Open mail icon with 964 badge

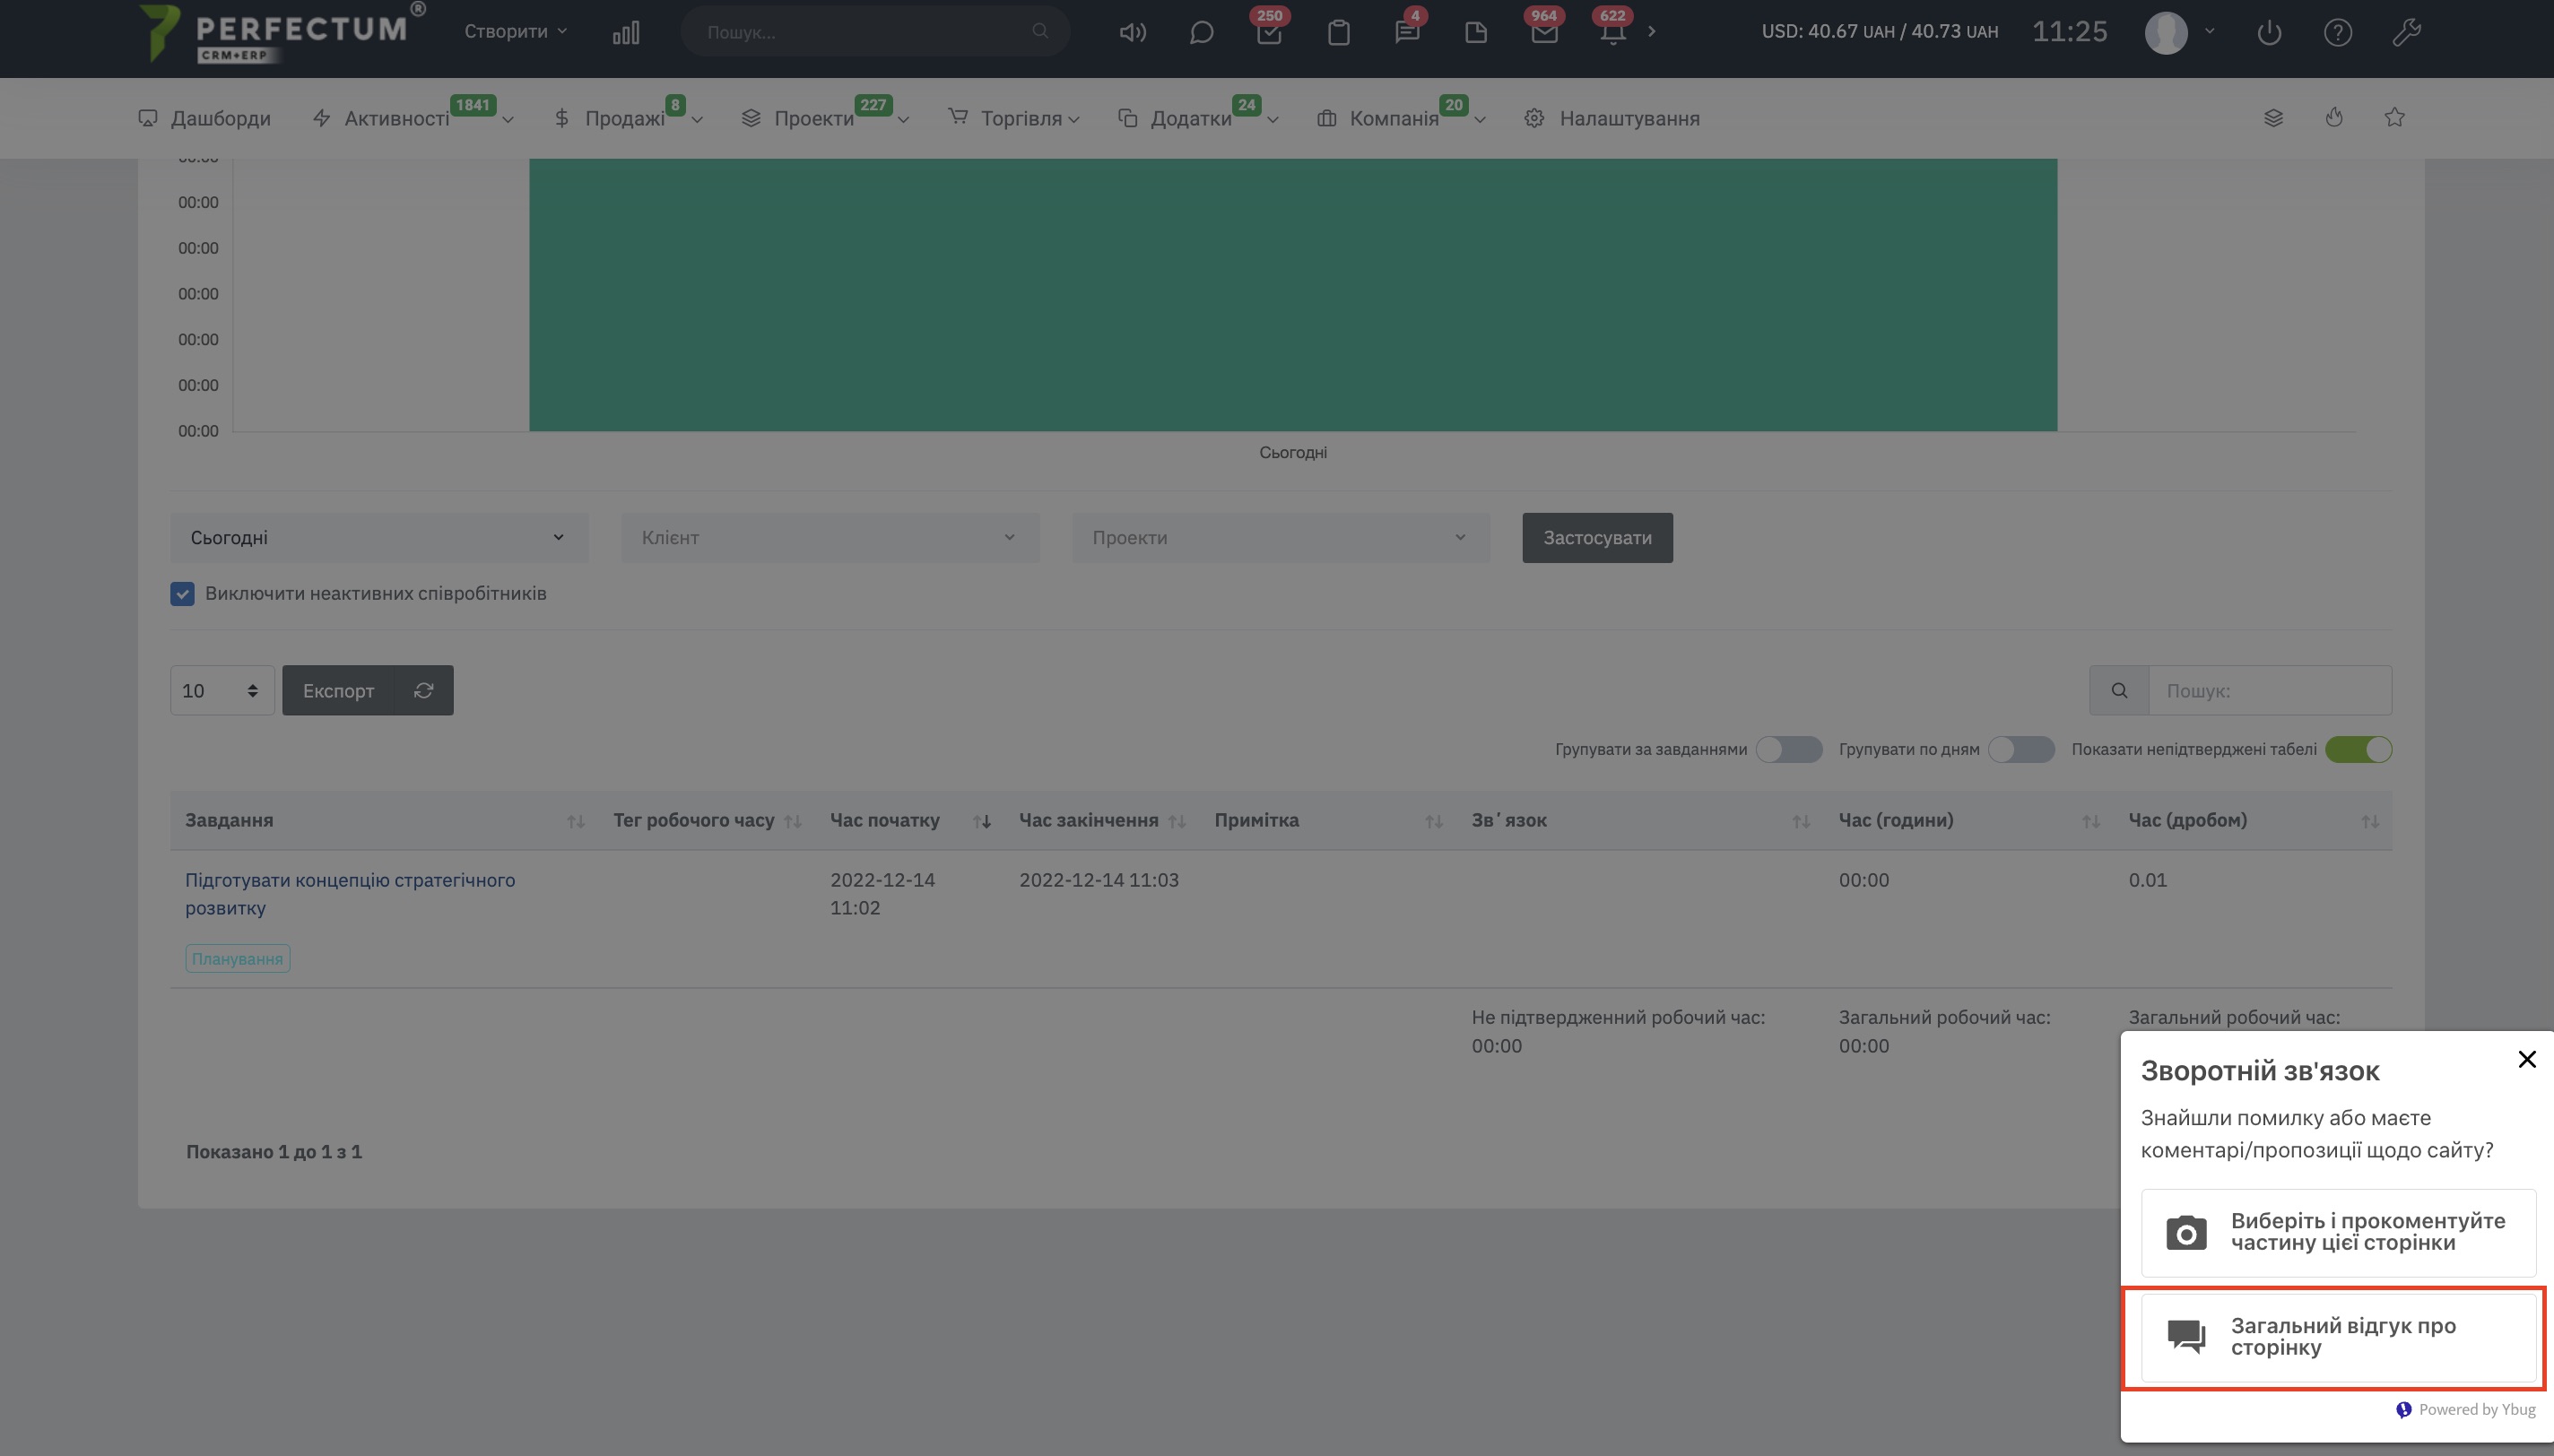1544,32
